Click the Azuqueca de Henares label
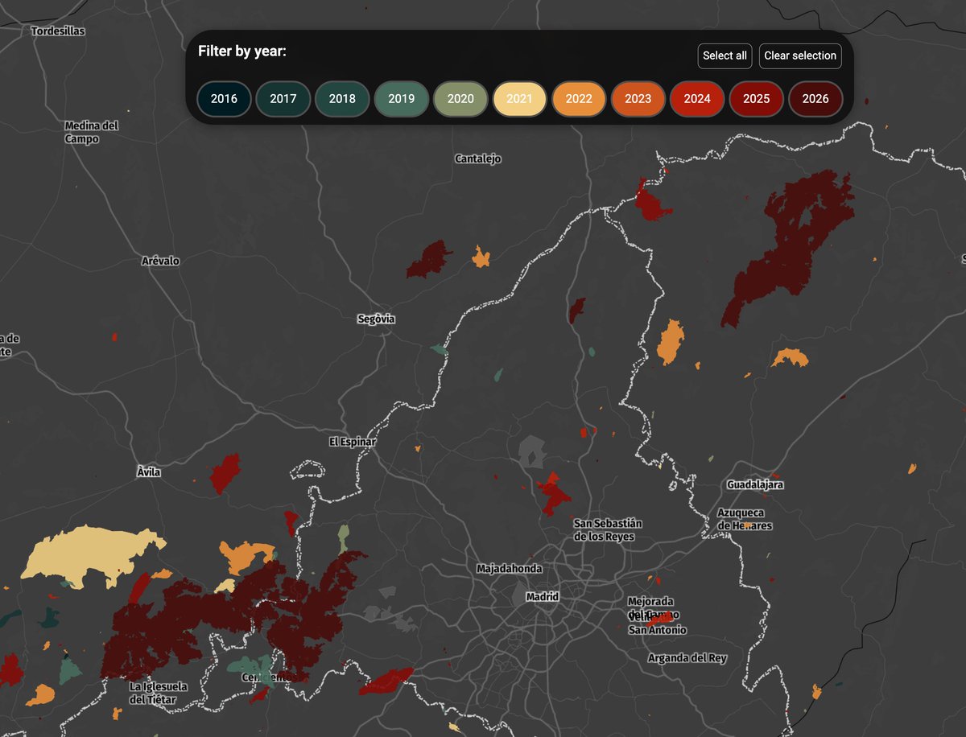966x737 pixels. click(x=745, y=519)
